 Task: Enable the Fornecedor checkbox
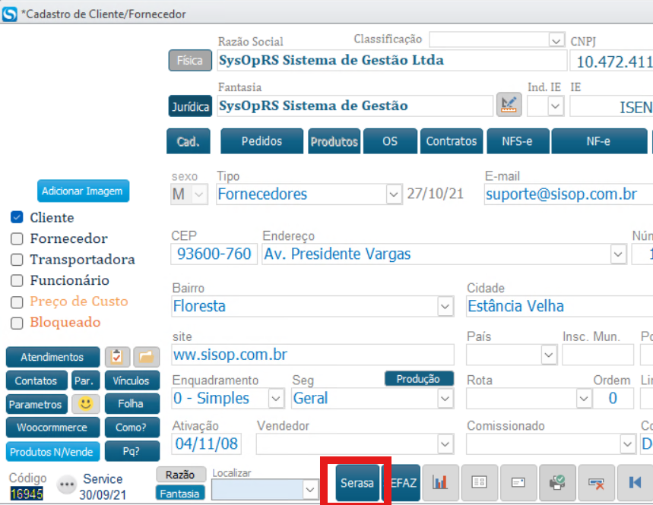click(17, 238)
